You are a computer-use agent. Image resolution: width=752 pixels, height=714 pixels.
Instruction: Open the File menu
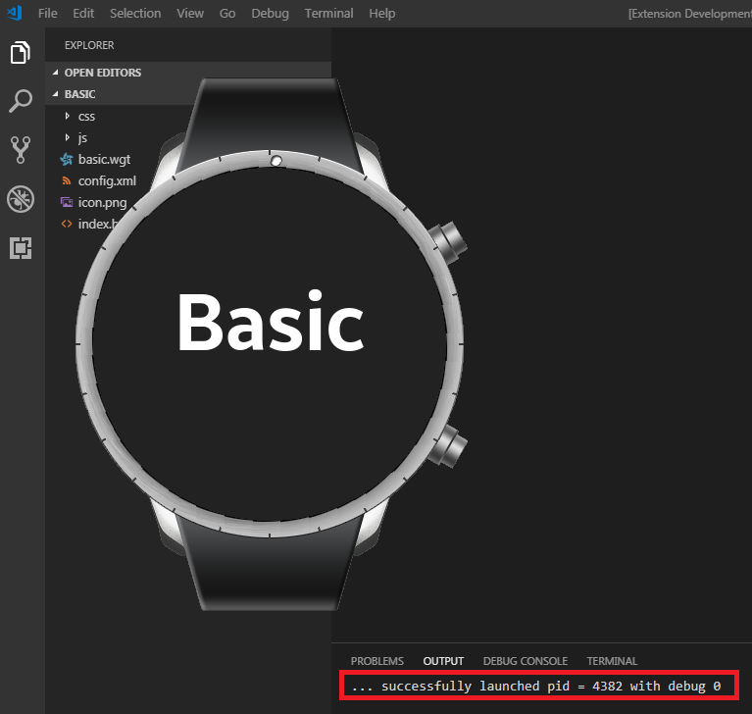pyautogui.click(x=47, y=13)
